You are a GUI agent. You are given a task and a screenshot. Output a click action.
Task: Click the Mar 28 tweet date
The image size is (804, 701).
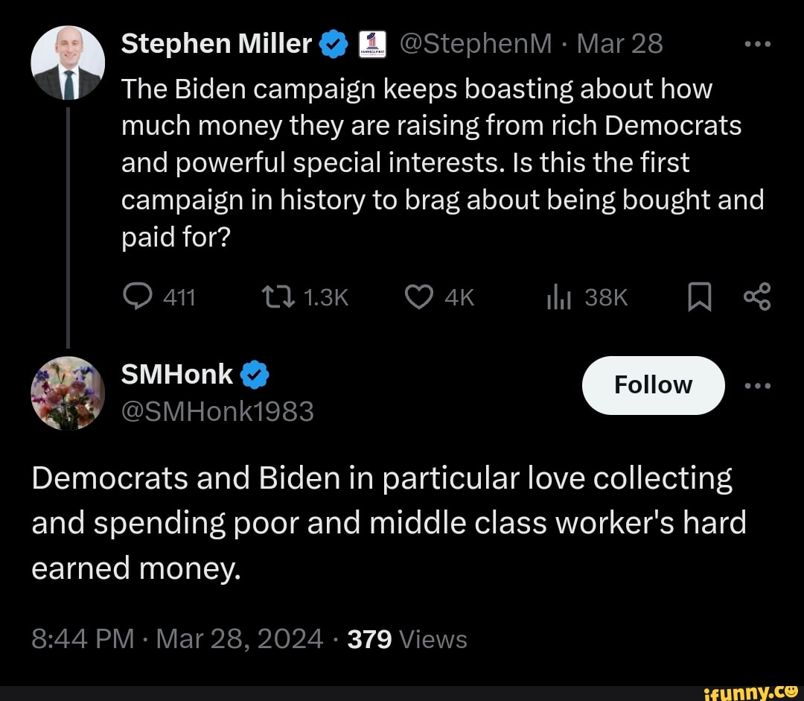pyautogui.click(x=619, y=44)
